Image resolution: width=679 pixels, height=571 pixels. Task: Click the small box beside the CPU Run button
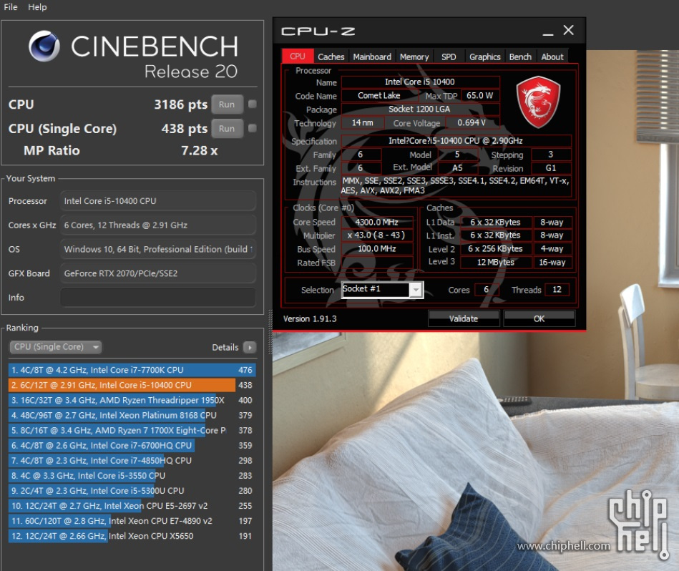click(252, 104)
